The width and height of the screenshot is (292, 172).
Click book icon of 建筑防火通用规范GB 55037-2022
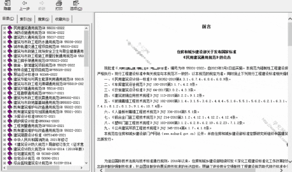pos(10,37)
